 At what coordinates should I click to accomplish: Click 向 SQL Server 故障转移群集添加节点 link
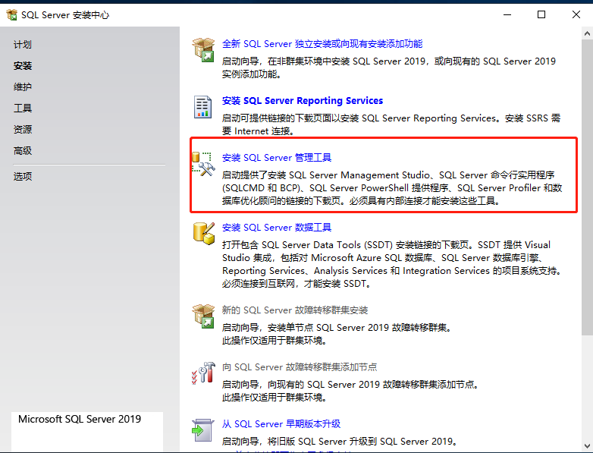click(x=300, y=367)
